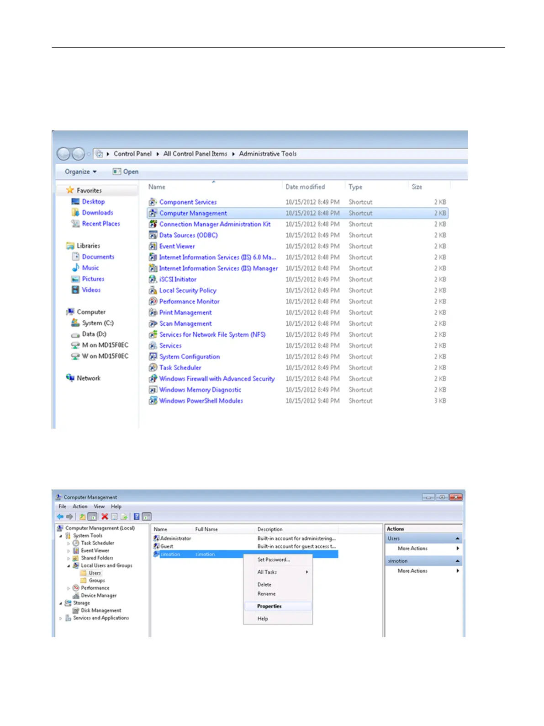Click Internet Information Services (IIS) Manager entry

click(218, 269)
